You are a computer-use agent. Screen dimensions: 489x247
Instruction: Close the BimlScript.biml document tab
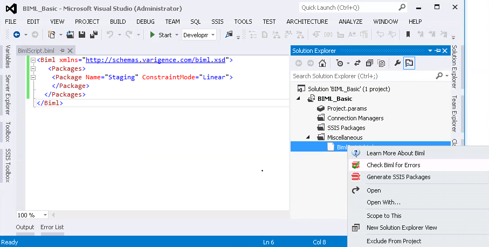point(70,51)
